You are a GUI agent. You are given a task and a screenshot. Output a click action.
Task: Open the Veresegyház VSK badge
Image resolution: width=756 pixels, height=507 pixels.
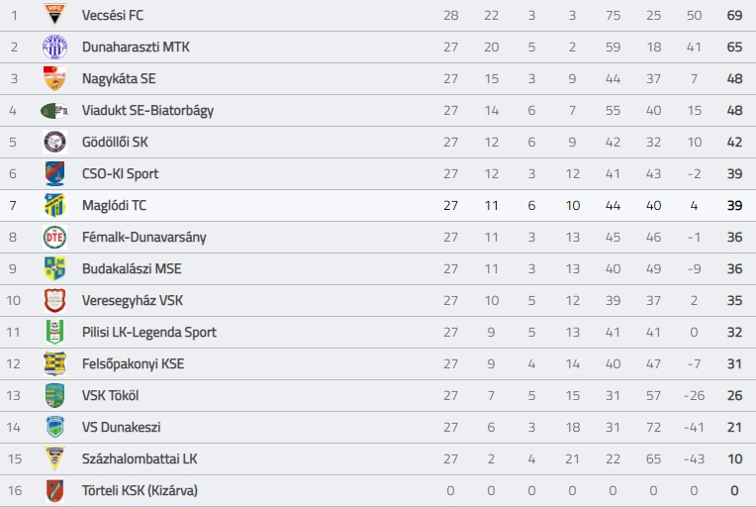(x=54, y=300)
